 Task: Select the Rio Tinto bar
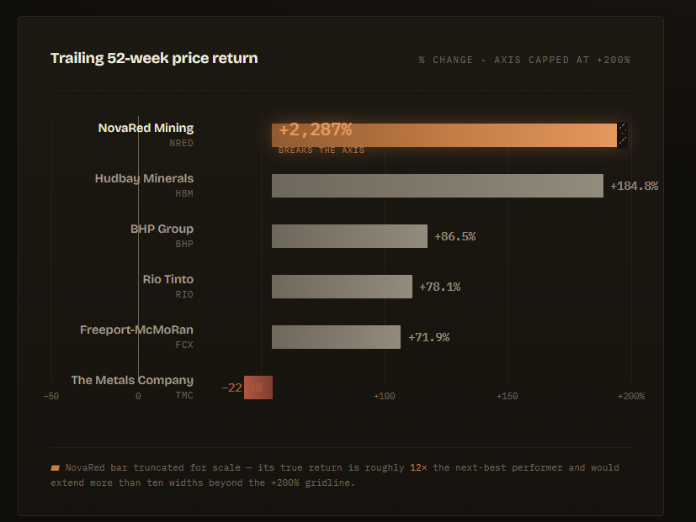[343, 287]
